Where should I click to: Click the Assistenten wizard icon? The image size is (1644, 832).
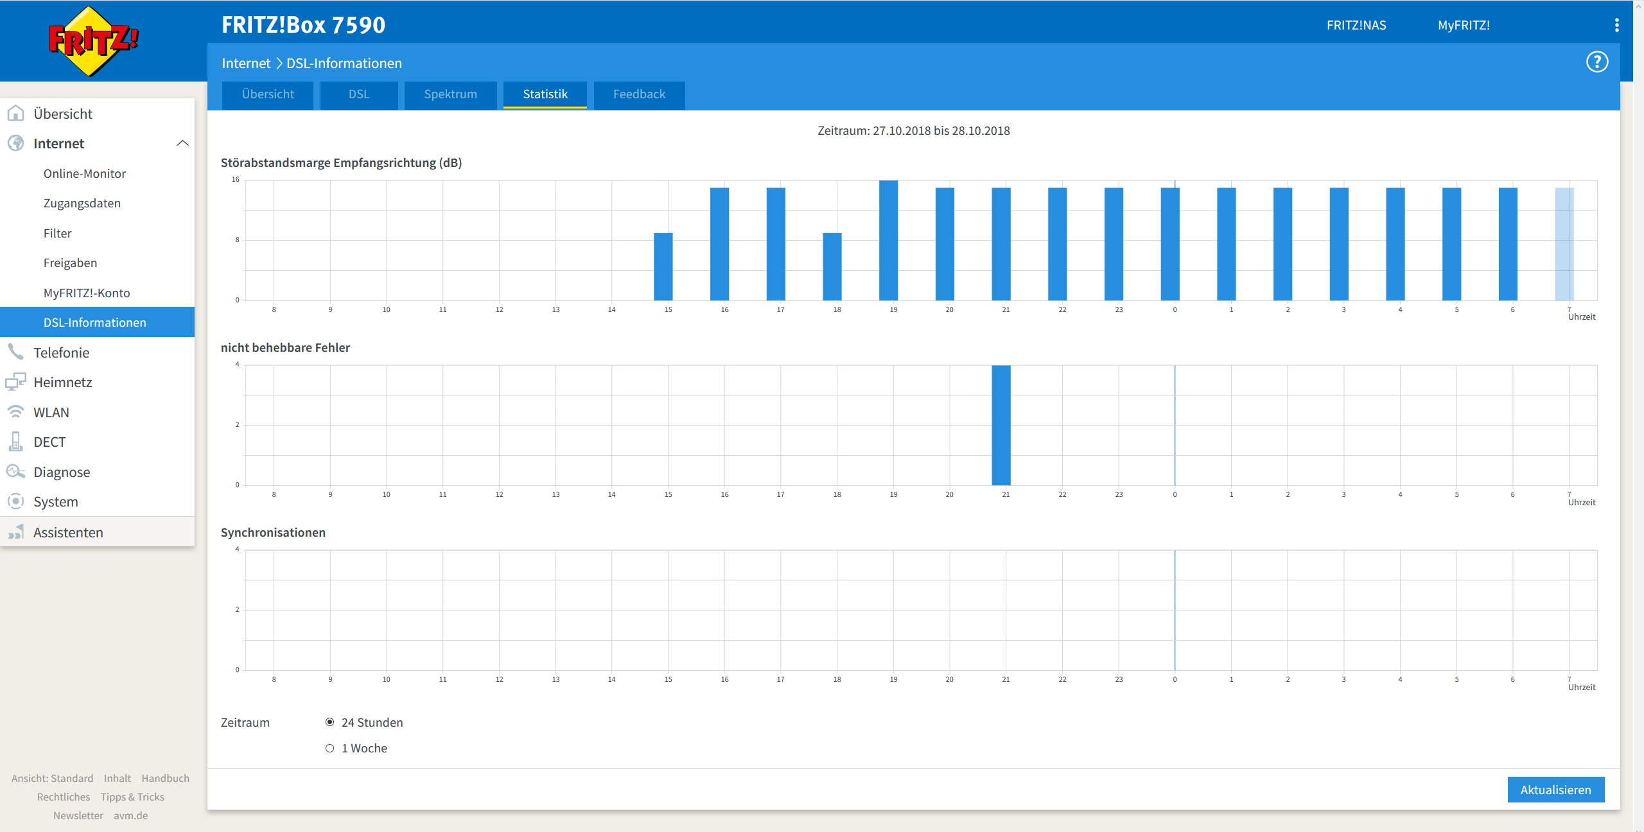pos(15,532)
